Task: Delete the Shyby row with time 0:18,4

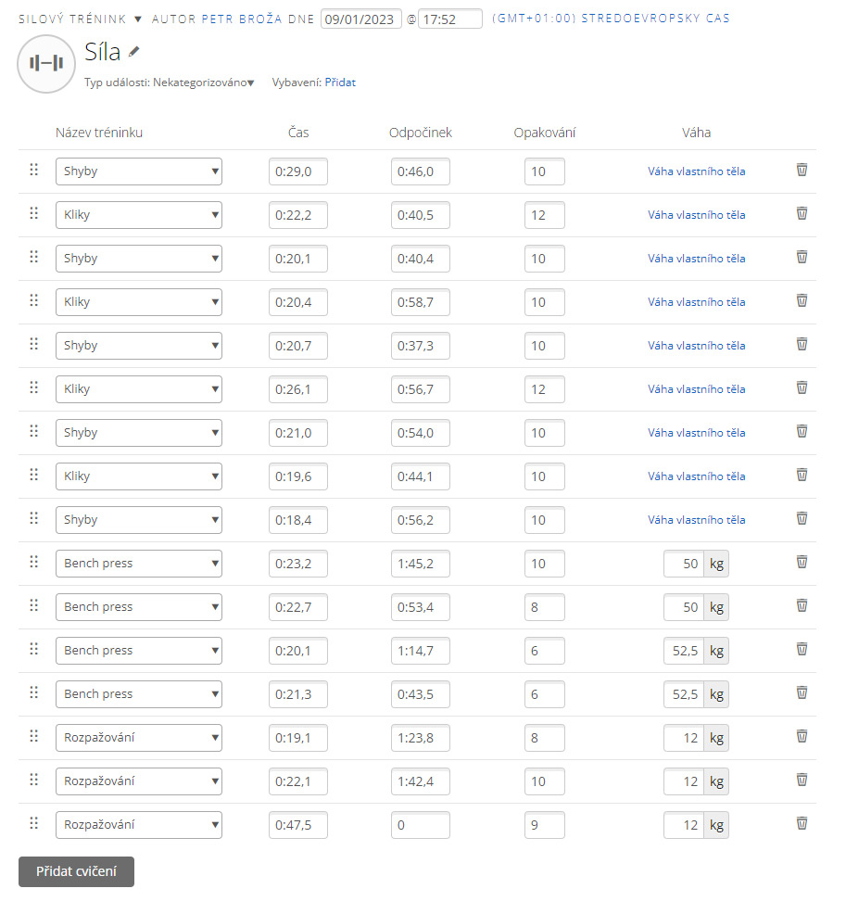Action: coord(802,518)
